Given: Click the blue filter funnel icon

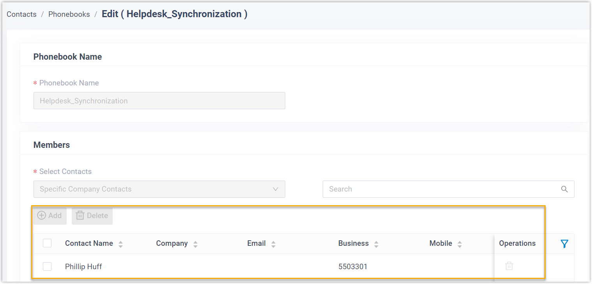Looking at the screenshot, I should pos(564,244).
